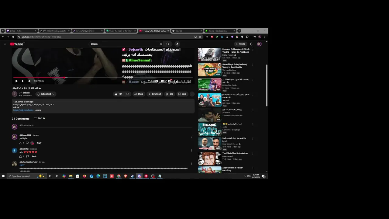Open the YouTube guide hamburger menu
389x219 pixels.
(x=5, y=44)
